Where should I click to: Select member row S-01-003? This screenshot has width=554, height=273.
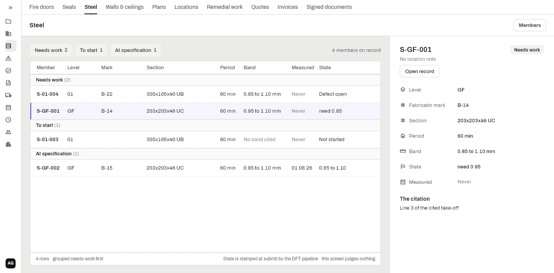205,140
